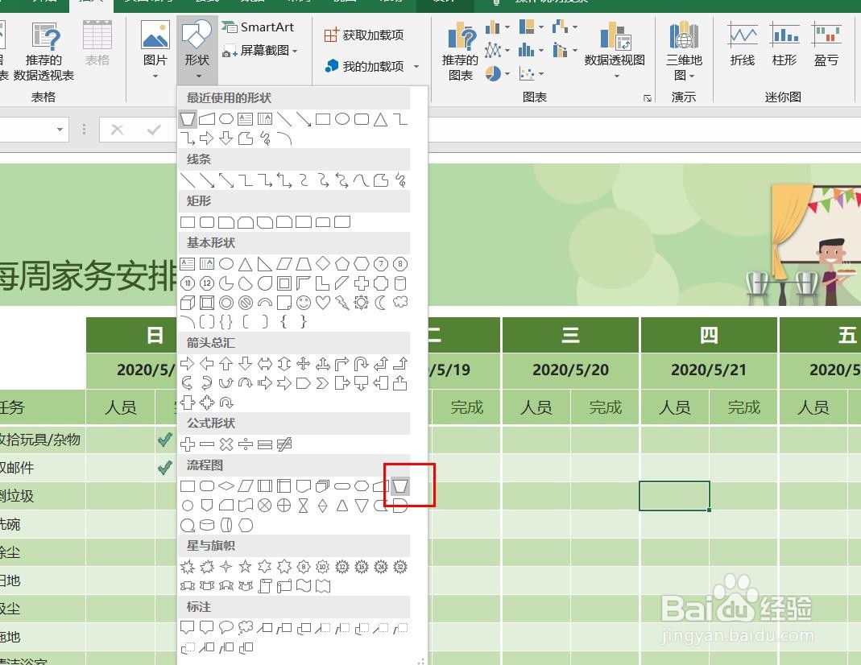Insert 盈亏 sparkline
Viewport: 861px width, 665px height.
coord(826,44)
